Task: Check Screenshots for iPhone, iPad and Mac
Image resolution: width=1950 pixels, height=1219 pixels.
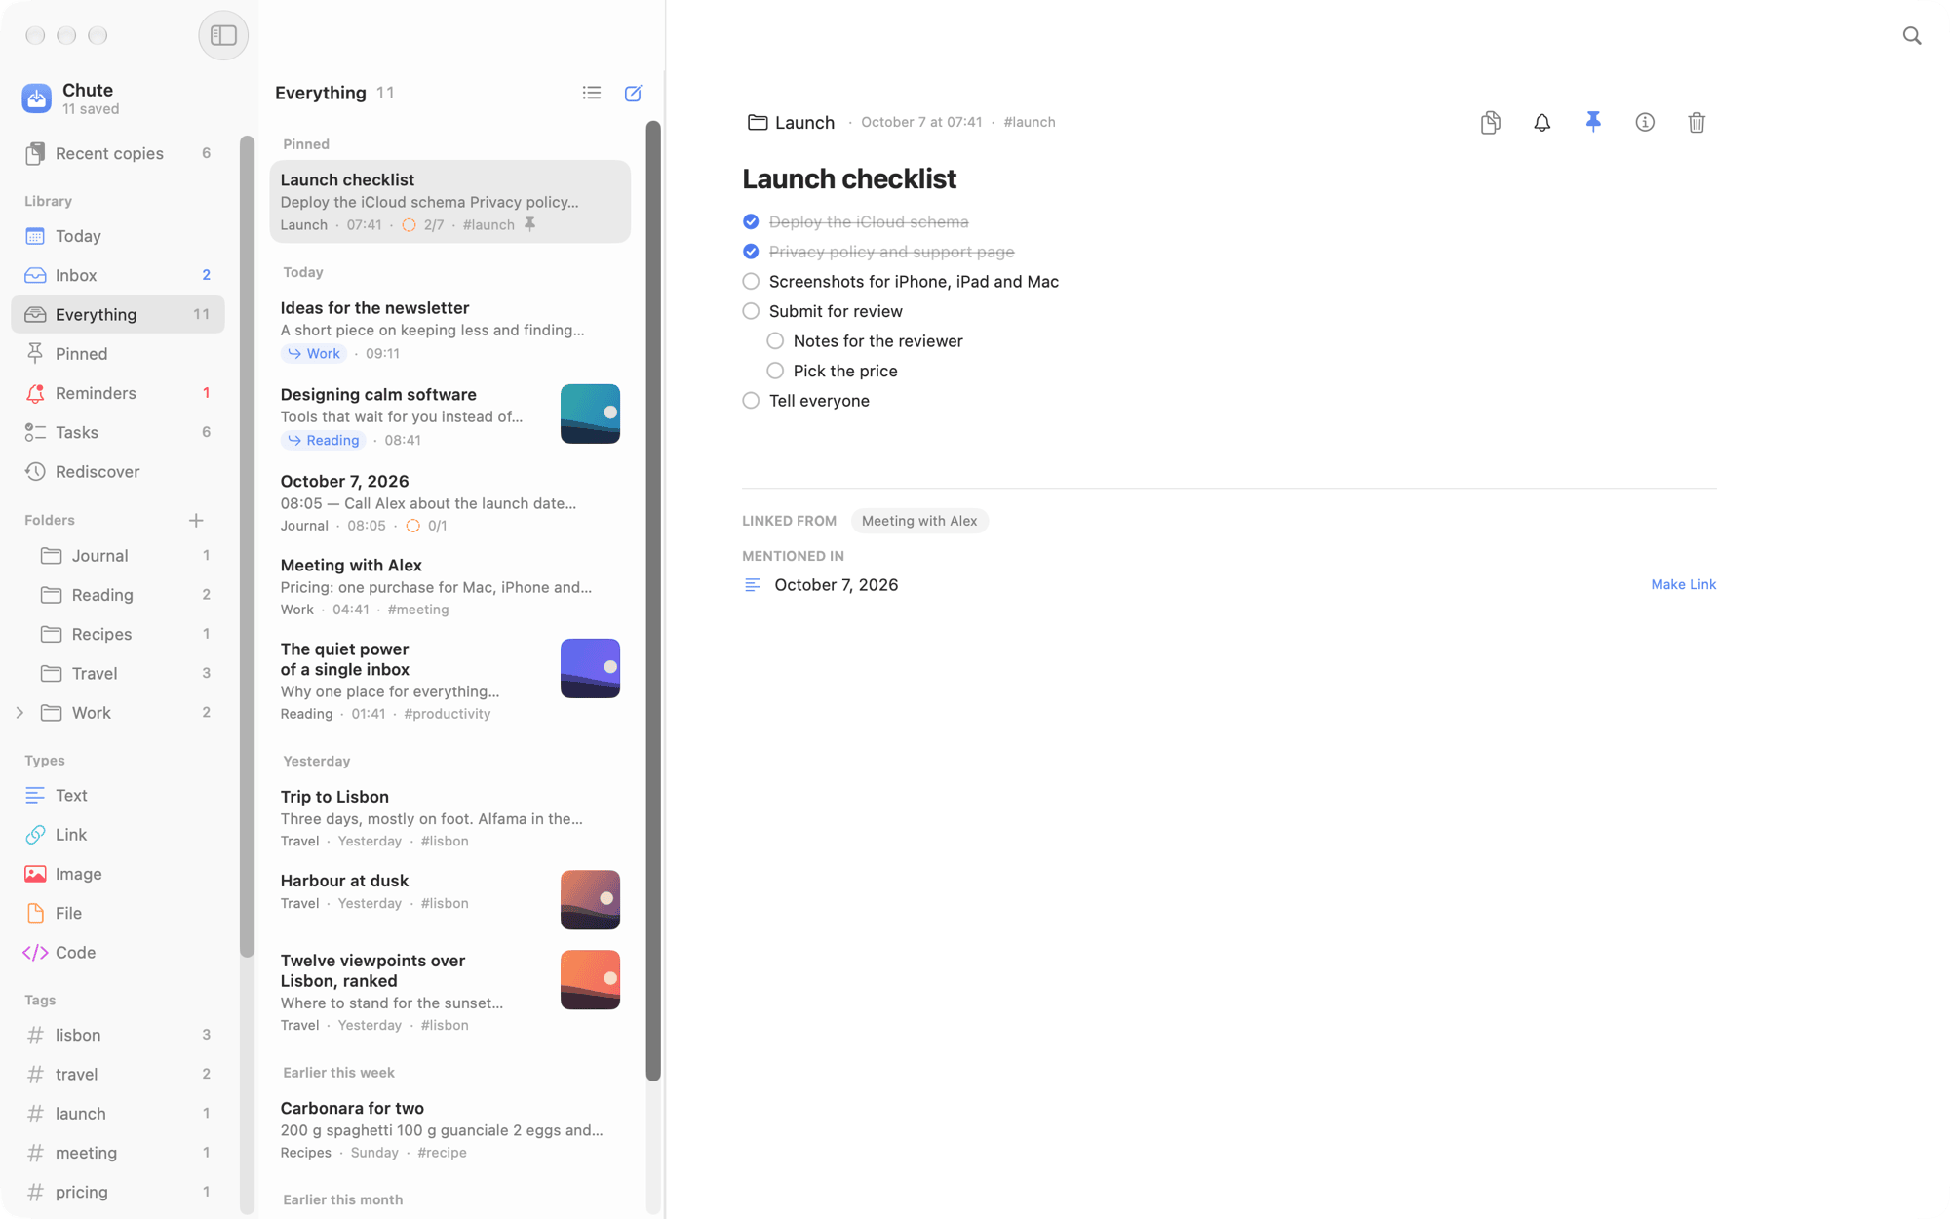Action: 751,281
